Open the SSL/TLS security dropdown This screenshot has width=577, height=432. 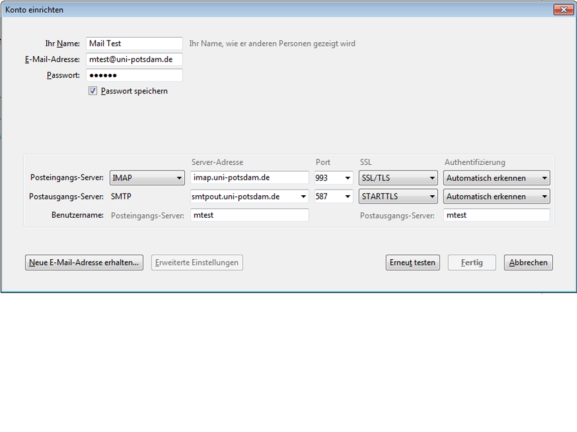tap(398, 178)
